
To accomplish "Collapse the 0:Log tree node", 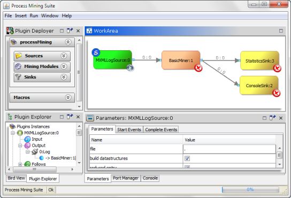I will (27, 152).
